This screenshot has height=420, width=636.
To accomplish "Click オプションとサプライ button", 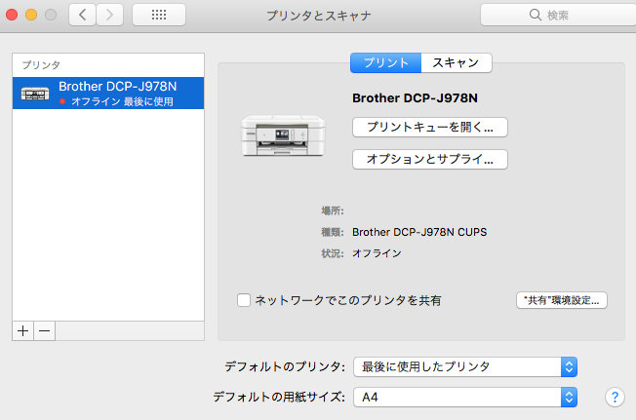I will click(429, 158).
